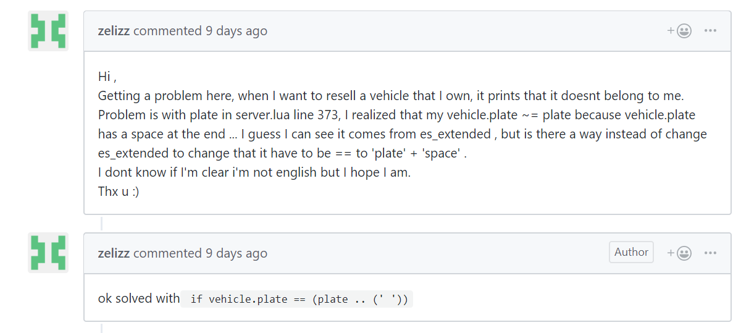
Task: Click the line starting "I dont know if I'm clear"
Action: point(254,172)
